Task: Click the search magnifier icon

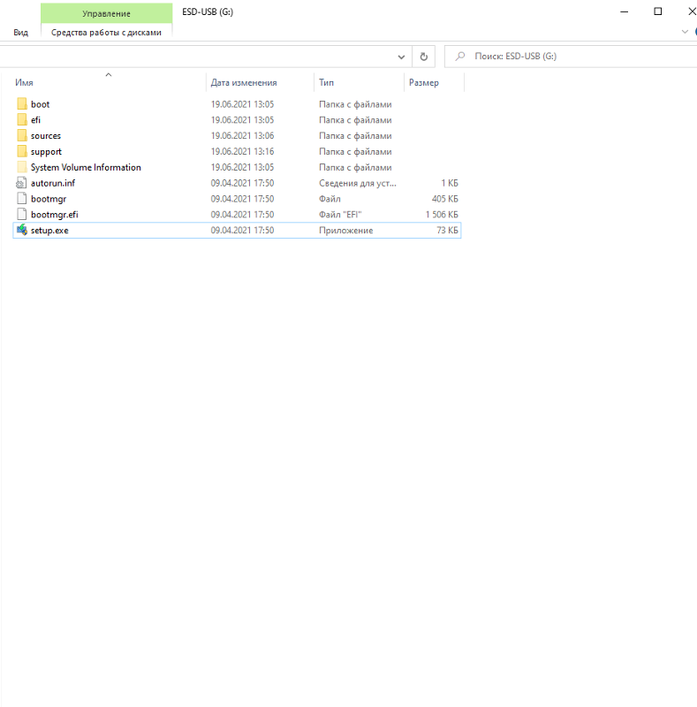Action: click(460, 57)
